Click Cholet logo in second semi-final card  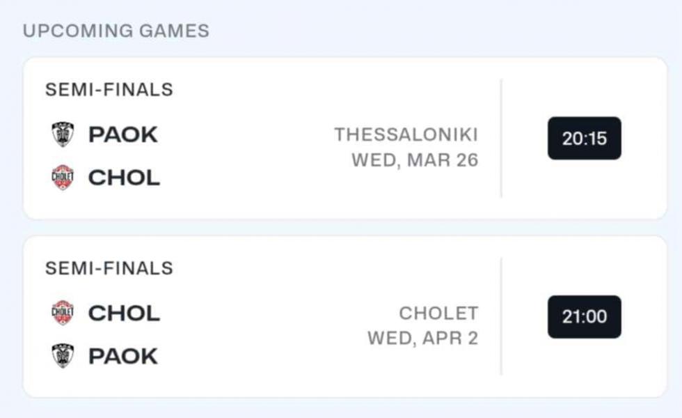coord(63,313)
